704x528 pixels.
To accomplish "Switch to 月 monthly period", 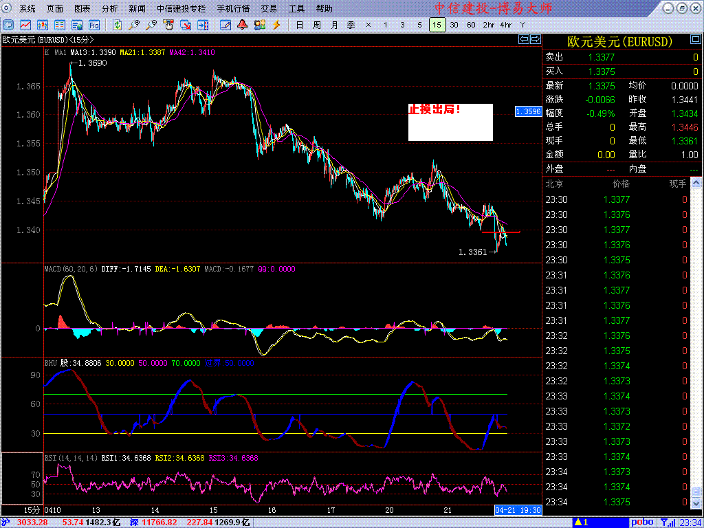I will [x=334, y=25].
